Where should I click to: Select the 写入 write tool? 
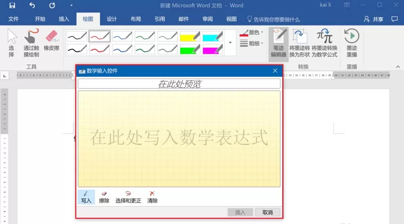pyautogui.click(x=86, y=197)
